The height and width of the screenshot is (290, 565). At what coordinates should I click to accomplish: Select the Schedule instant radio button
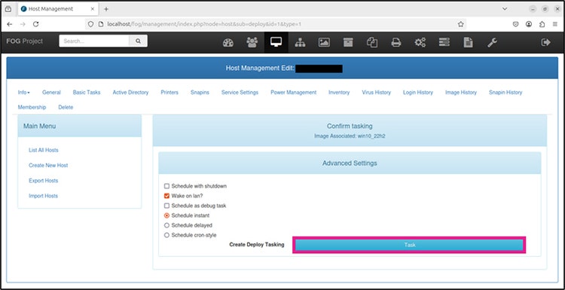point(166,215)
